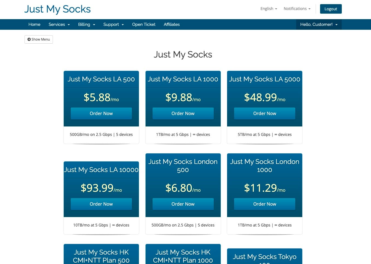The width and height of the screenshot is (371, 264).
Task: Click the centered Just My Socks page heading
Action: pyautogui.click(x=183, y=54)
